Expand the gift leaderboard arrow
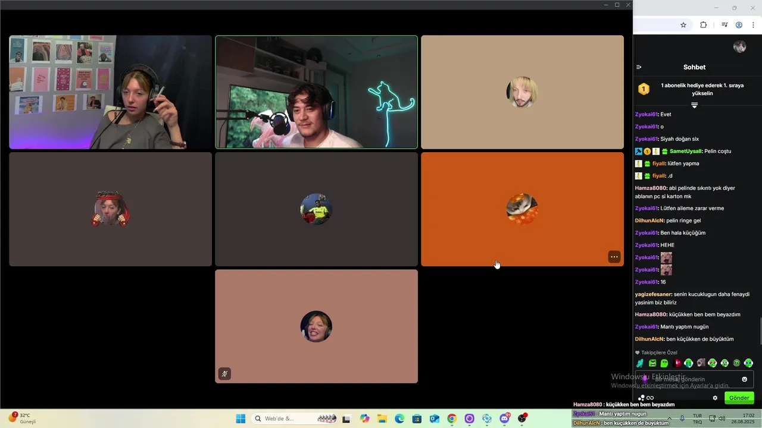The image size is (762, 428). coord(694,105)
